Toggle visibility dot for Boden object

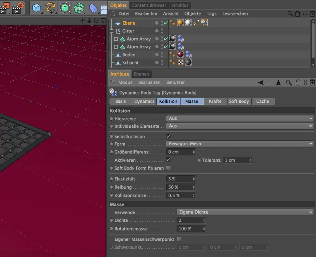click(x=156, y=55)
